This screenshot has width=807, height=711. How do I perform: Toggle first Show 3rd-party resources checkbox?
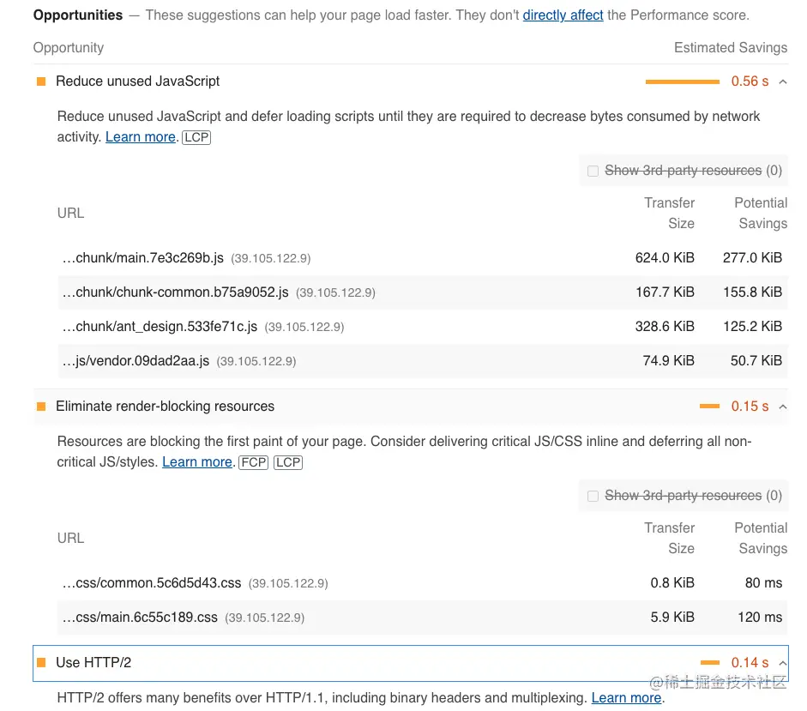(x=593, y=171)
